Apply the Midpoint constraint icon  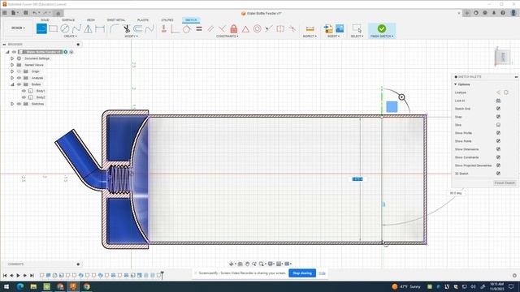click(269, 29)
